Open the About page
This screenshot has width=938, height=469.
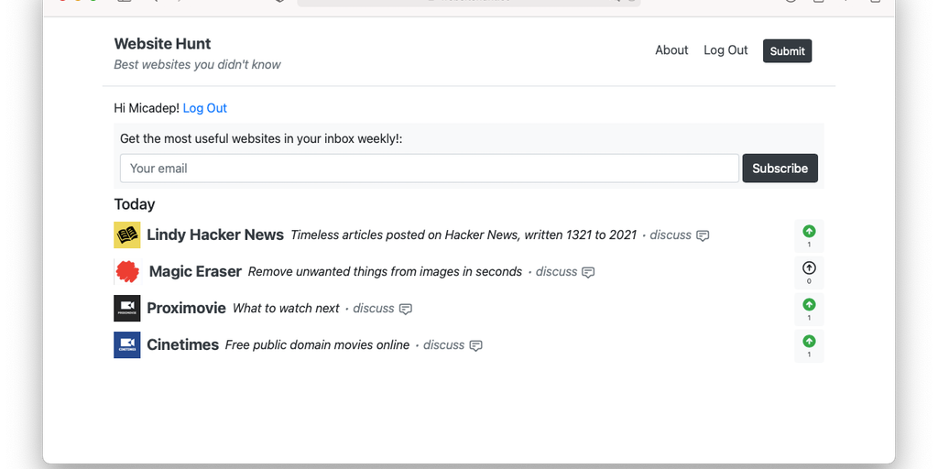671,50
